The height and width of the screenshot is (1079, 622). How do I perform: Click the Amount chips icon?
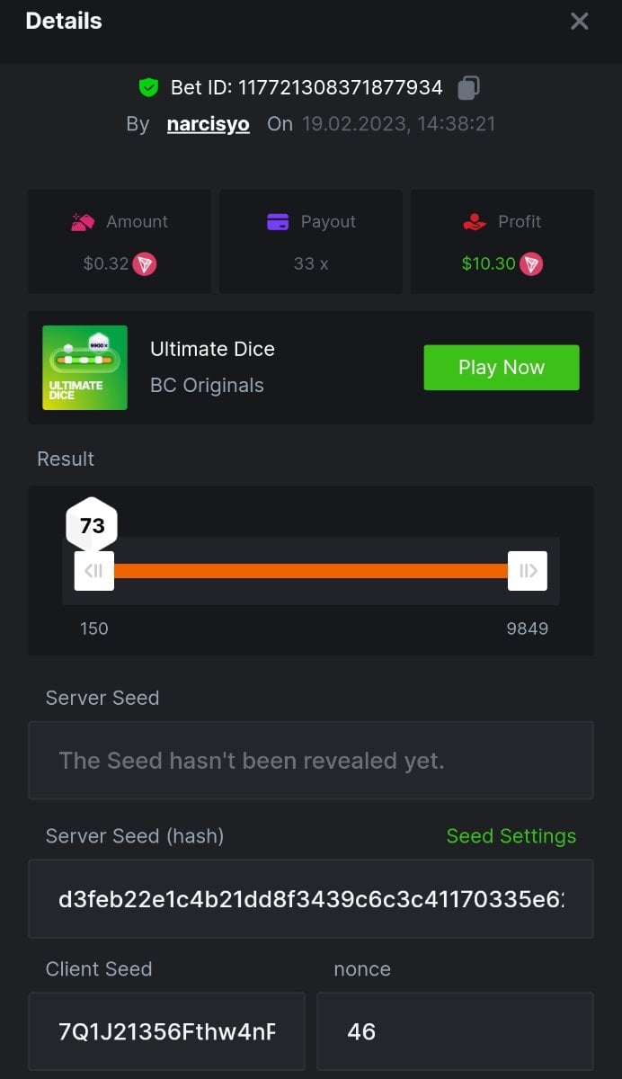click(83, 222)
